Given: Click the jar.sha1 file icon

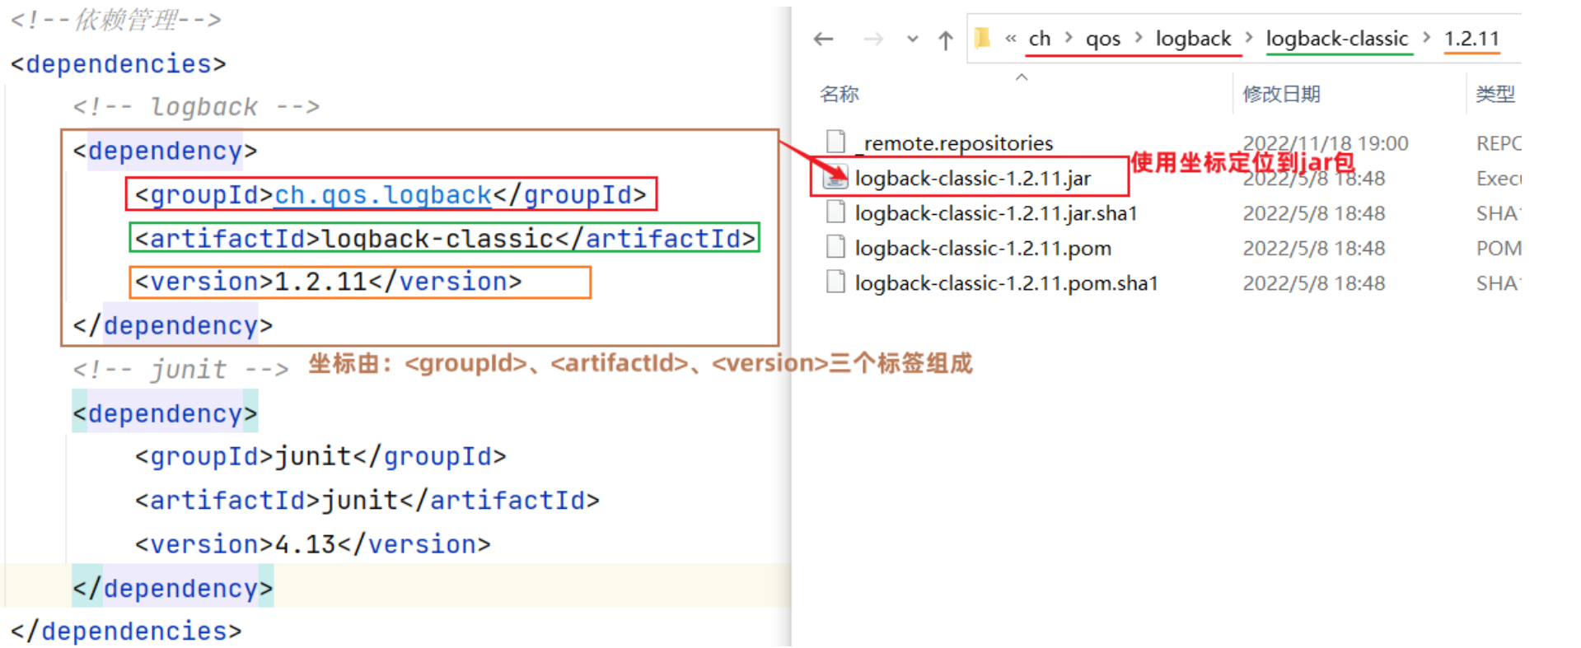Looking at the screenshot, I should pos(835,212).
